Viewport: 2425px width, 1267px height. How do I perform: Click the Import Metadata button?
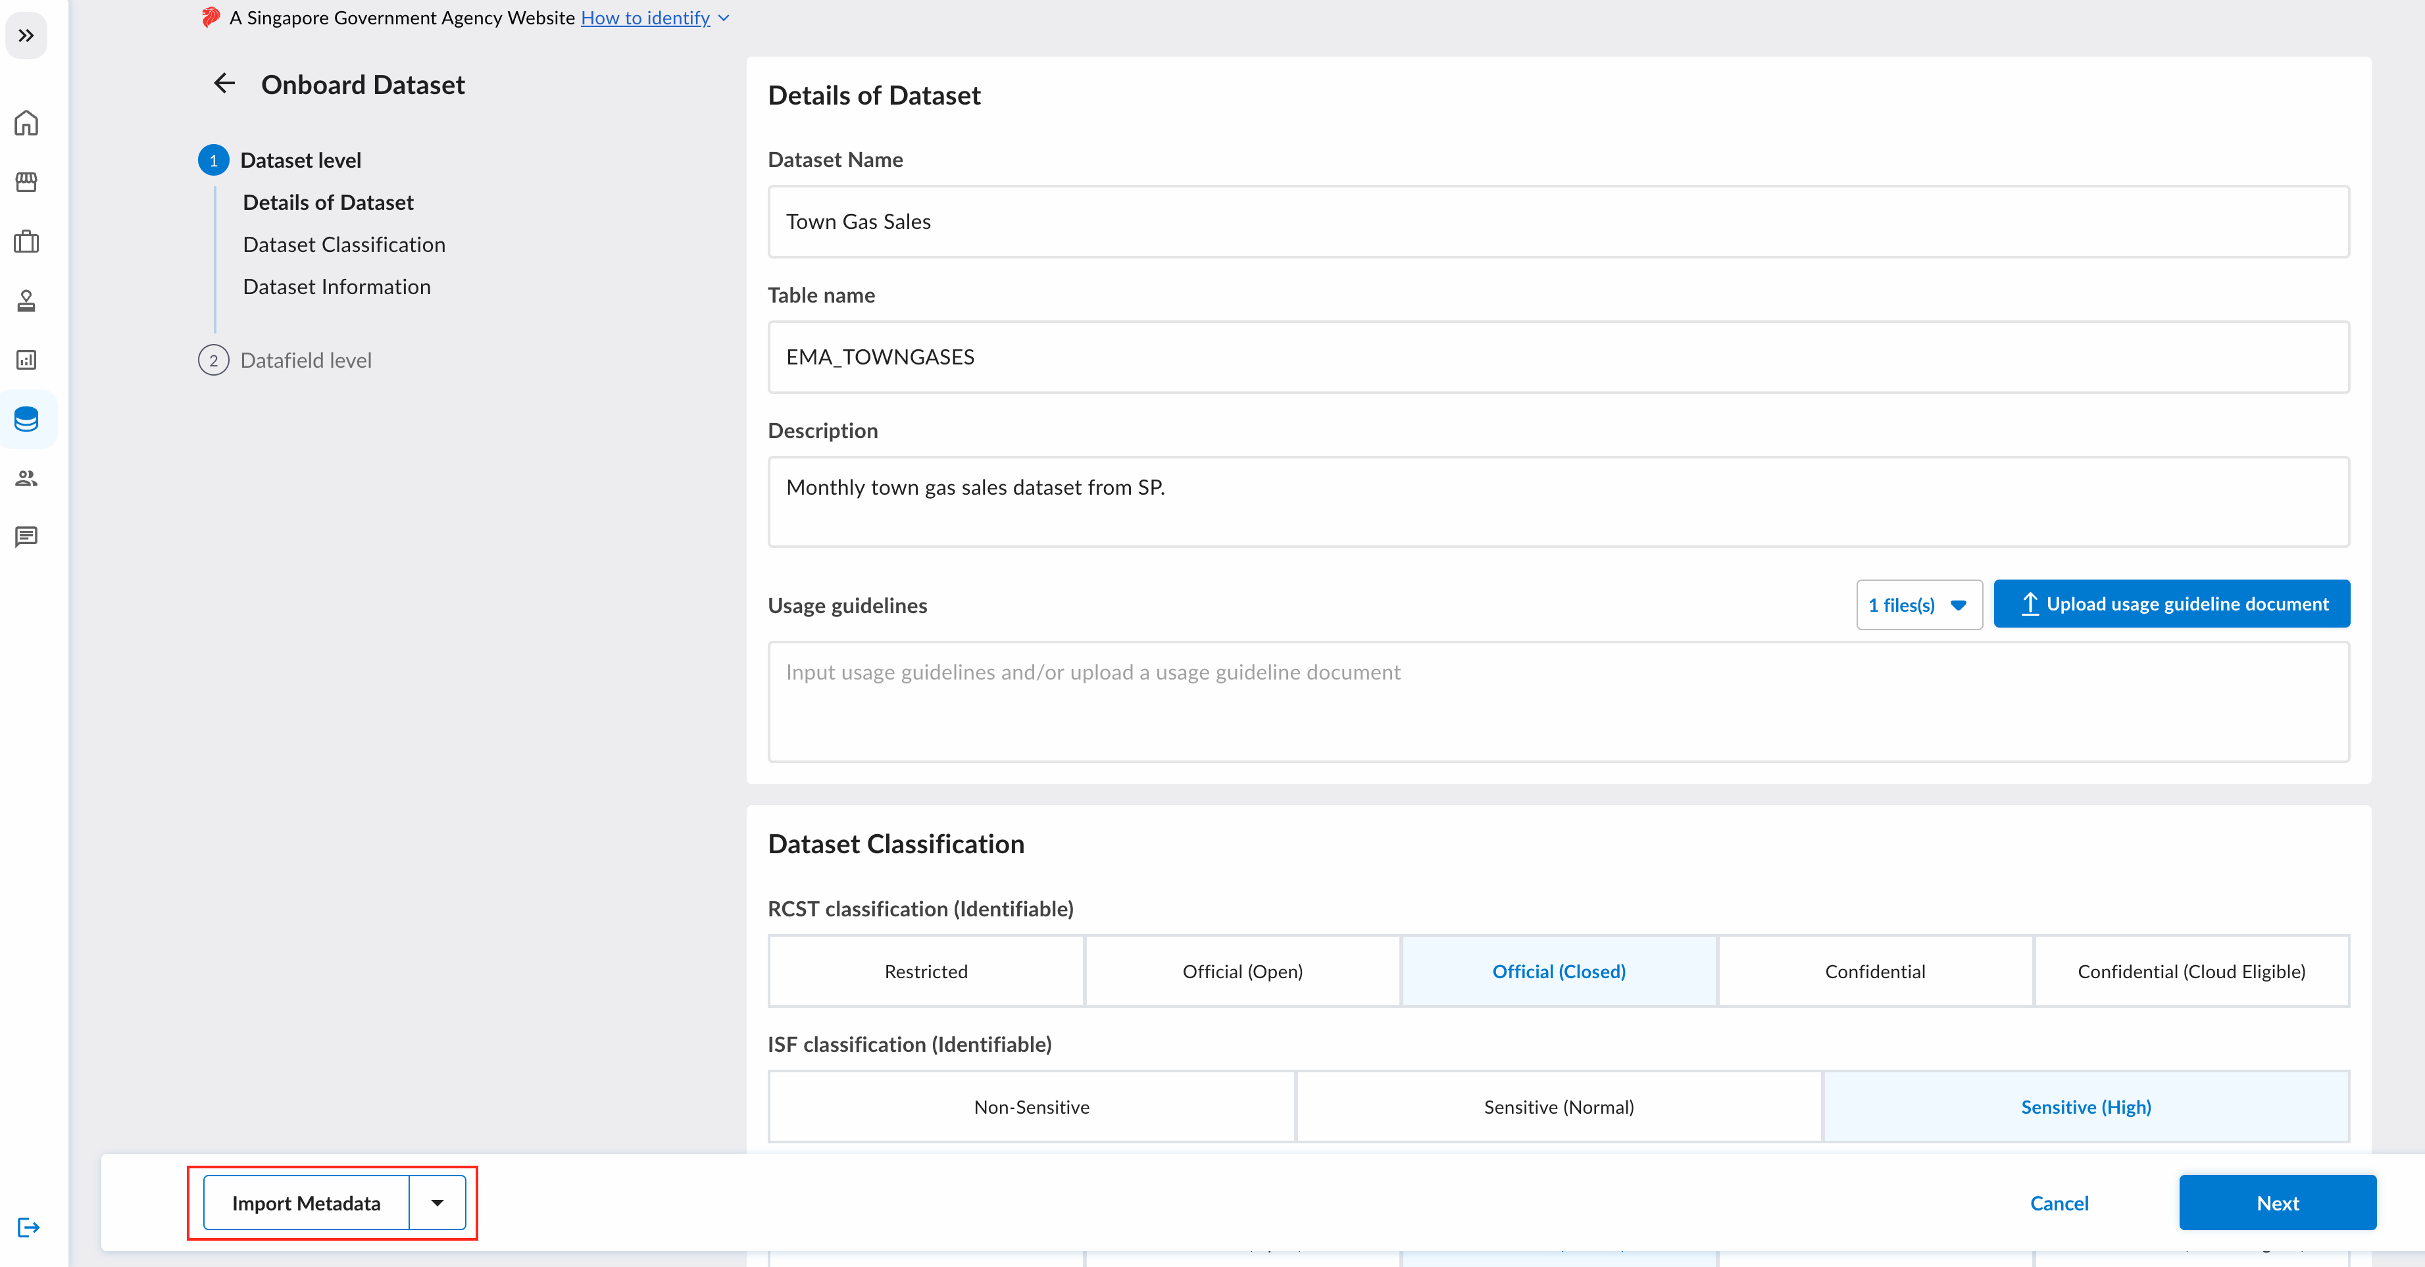(306, 1203)
